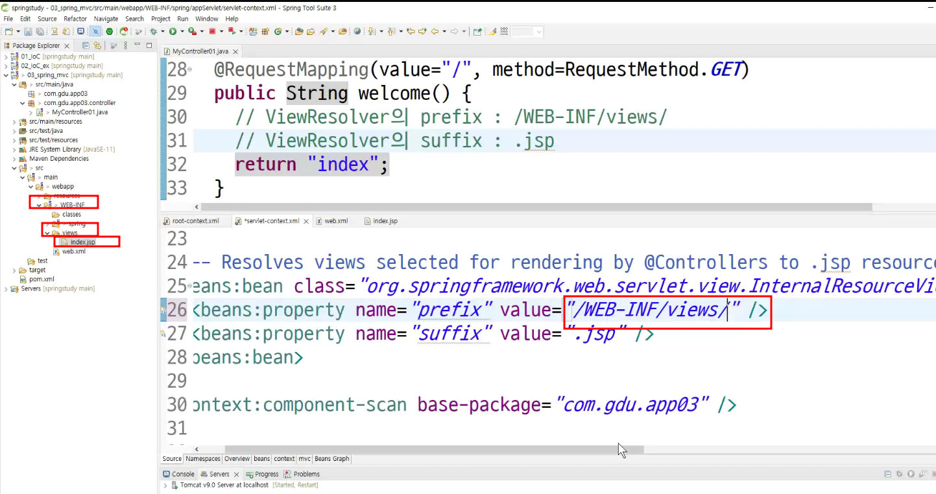Screen dimensions: 936x494
Task: Click the red Stop square toolbar icon
Action: pyautogui.click(x=212, y=31)
